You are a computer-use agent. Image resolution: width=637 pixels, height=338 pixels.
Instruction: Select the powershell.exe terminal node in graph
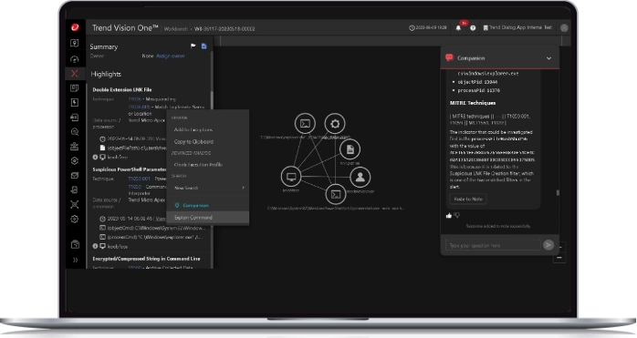pyautogui.click(x=336, y=194)
